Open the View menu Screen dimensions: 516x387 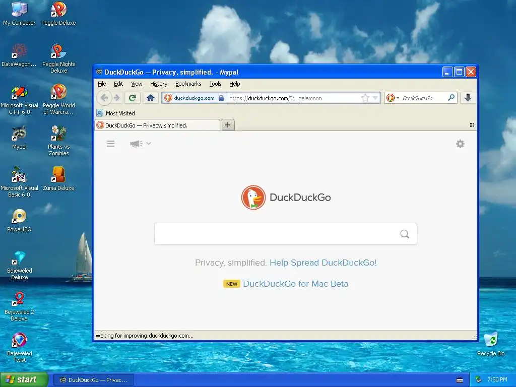point(137,84)
